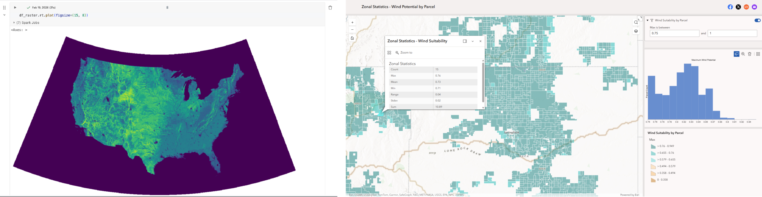762x197 pixels.
Task: Click the minimum value field showing 0.75
Action: coord(674,33)
